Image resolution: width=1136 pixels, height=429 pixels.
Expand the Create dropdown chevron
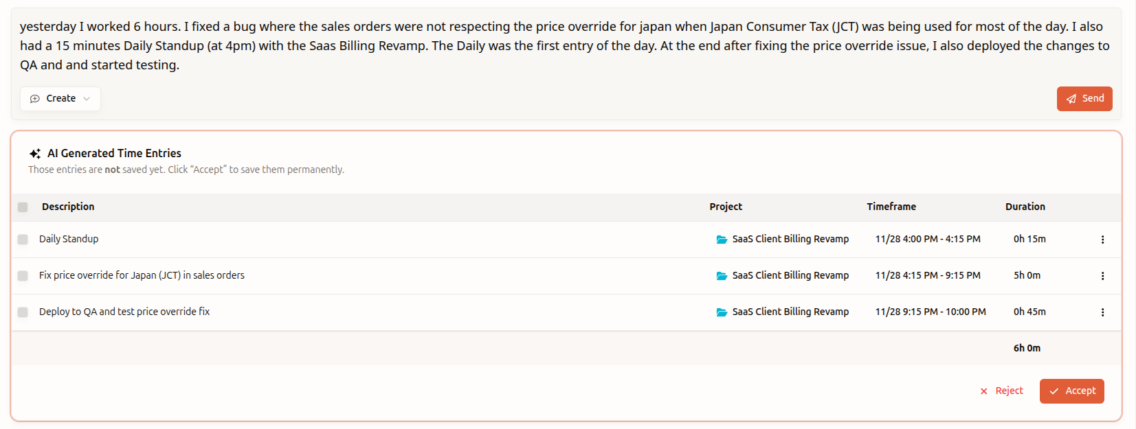pos(87,99)
